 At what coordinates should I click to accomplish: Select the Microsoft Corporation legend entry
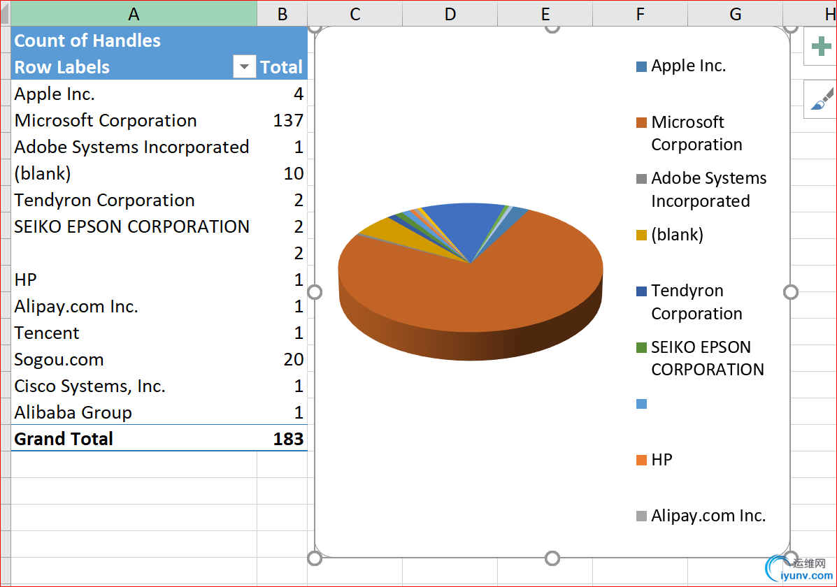(689, 133)
